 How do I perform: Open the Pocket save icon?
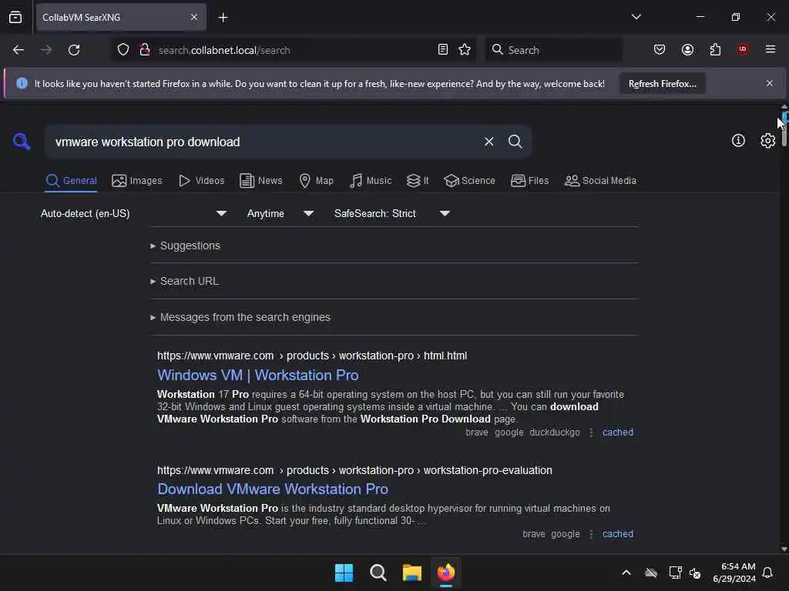click(660, 50)
